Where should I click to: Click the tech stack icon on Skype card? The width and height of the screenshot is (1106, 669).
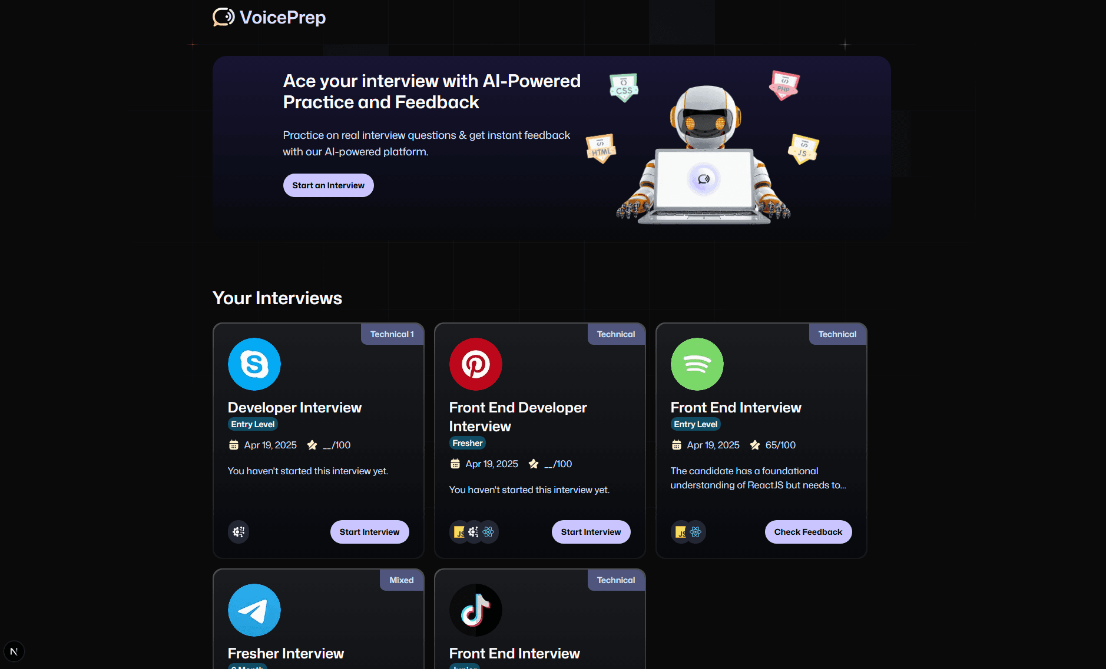coord(239,532)
